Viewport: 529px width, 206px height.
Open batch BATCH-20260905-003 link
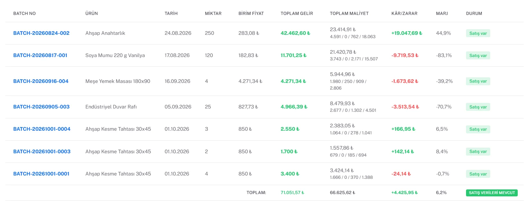coord(41,107)
